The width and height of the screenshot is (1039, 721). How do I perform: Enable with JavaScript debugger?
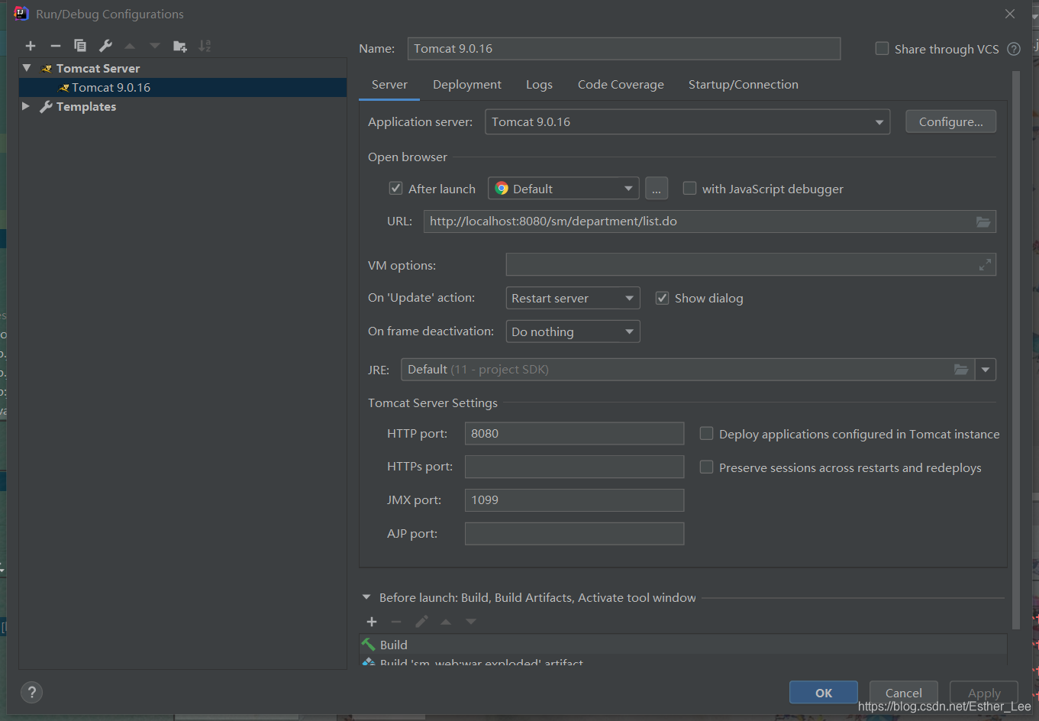point(689,188)
